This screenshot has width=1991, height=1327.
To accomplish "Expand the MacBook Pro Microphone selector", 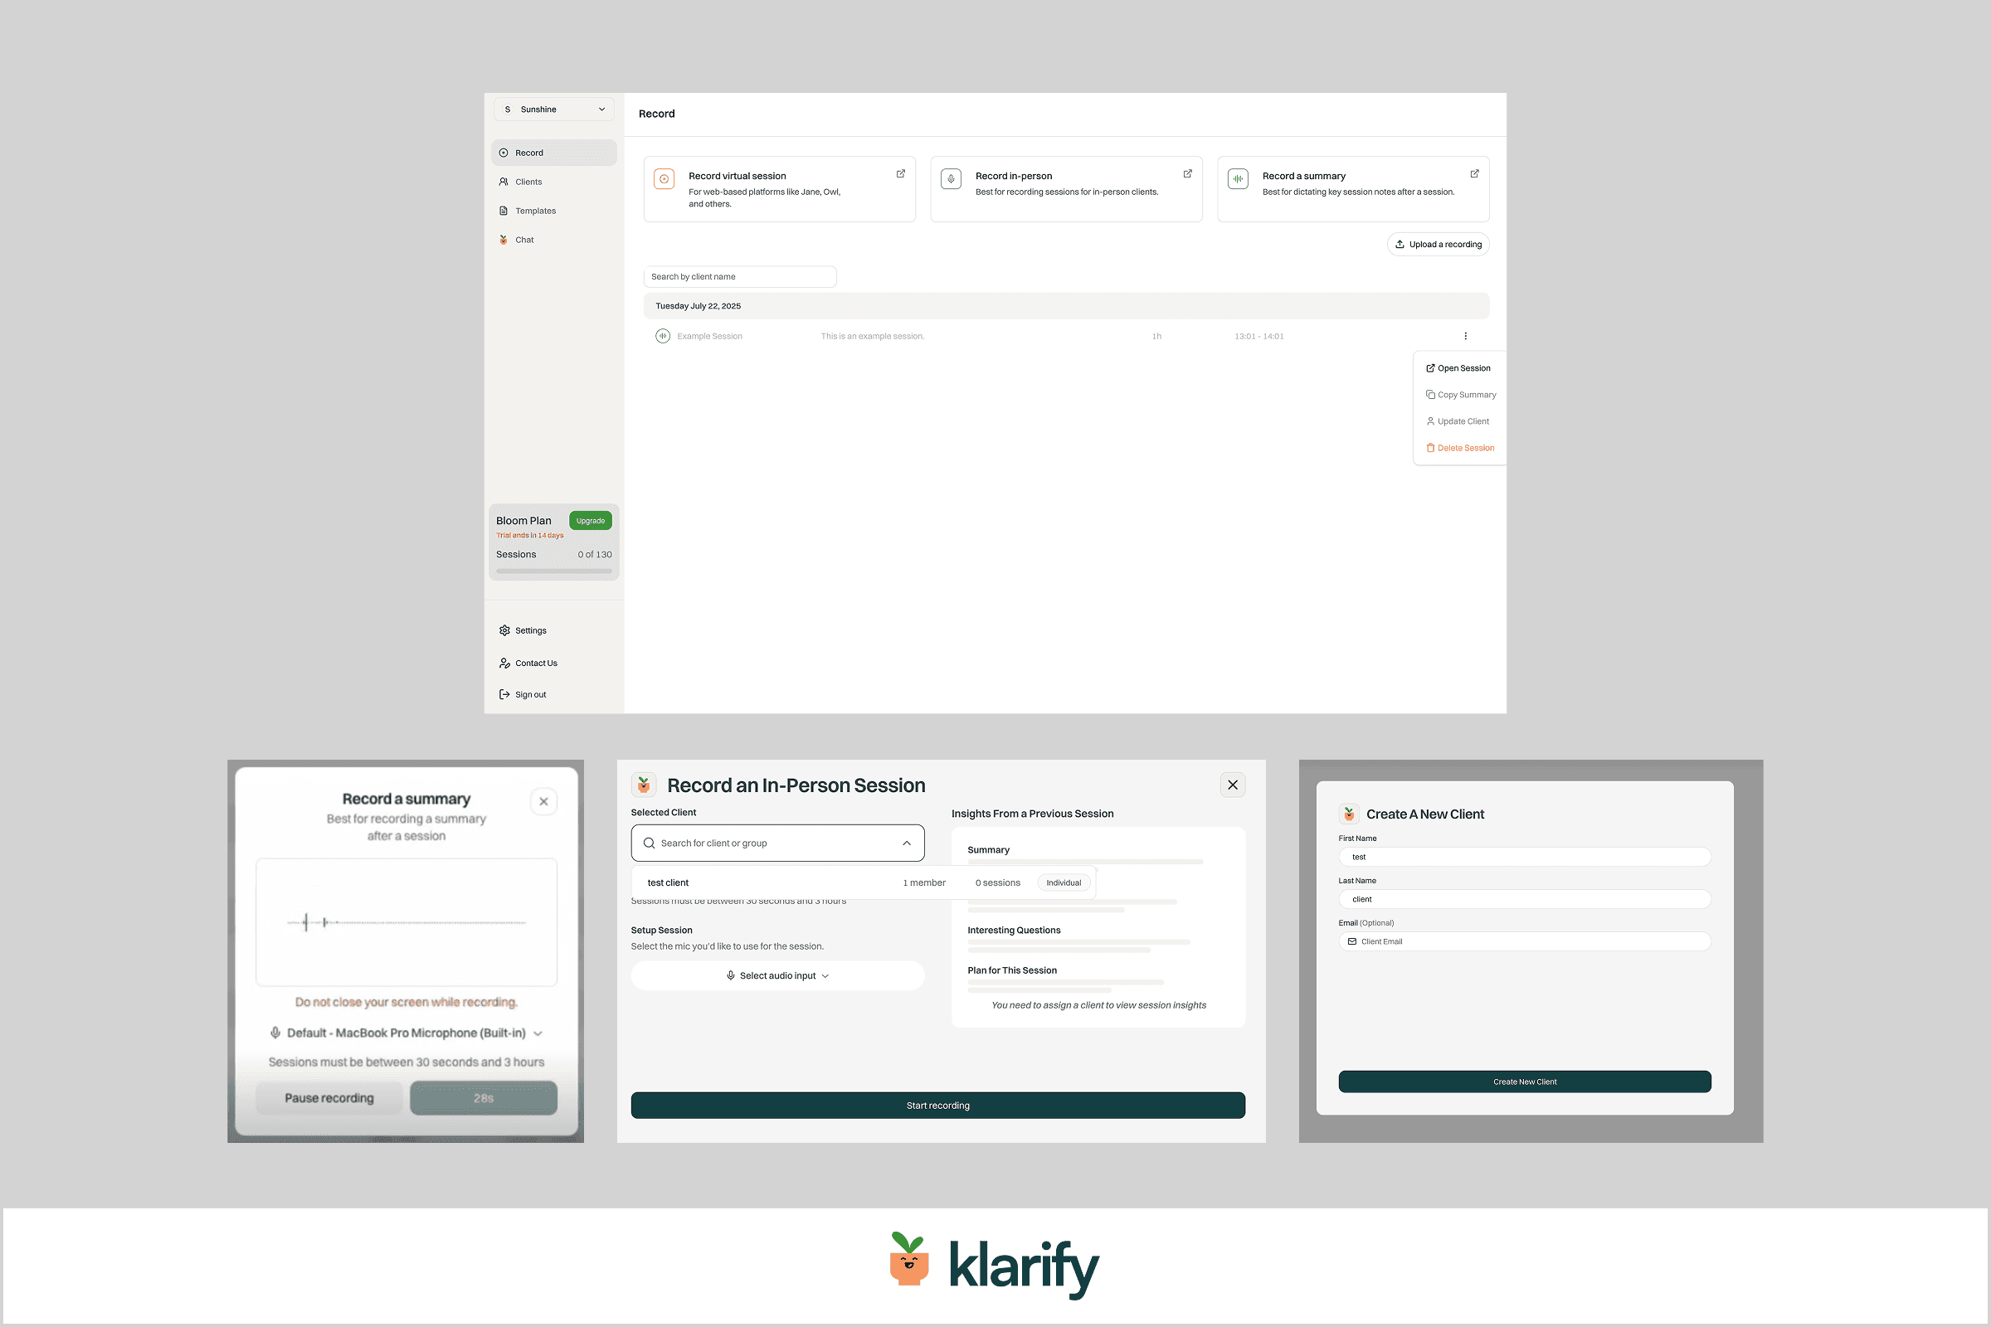I will 406,1033.
